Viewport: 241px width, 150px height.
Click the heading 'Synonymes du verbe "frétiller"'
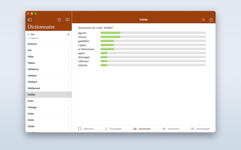pos(96,28)
